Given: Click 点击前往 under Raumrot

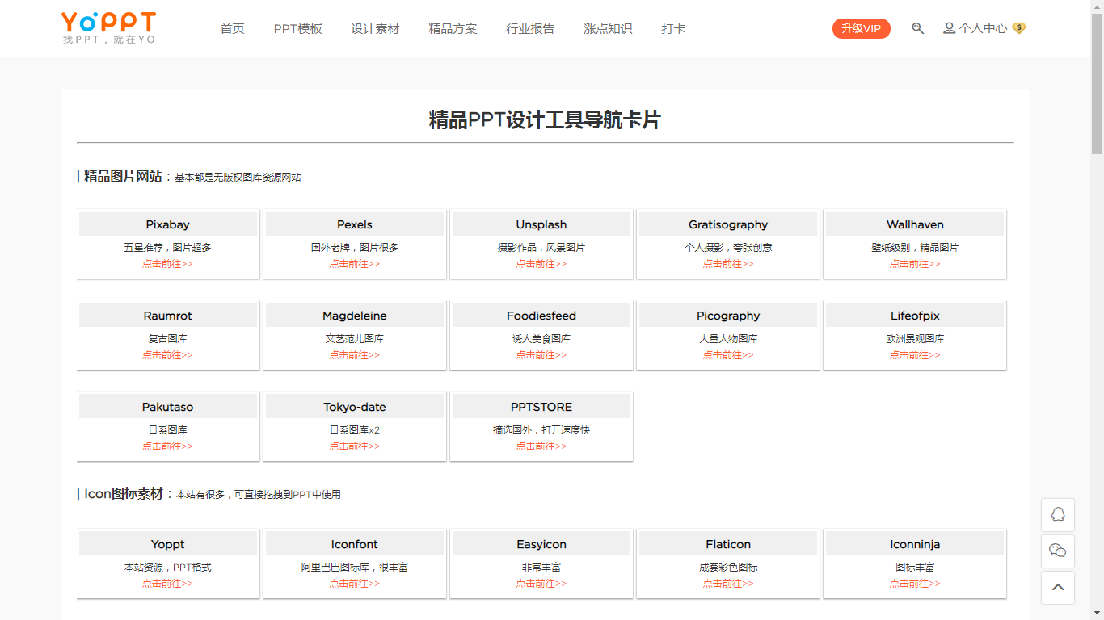Looking at the screenshot, I should pos(168,355).
